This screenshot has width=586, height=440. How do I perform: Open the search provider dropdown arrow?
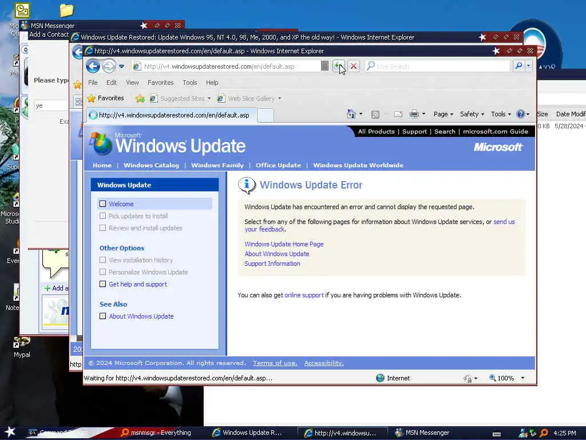pos(528,66)
